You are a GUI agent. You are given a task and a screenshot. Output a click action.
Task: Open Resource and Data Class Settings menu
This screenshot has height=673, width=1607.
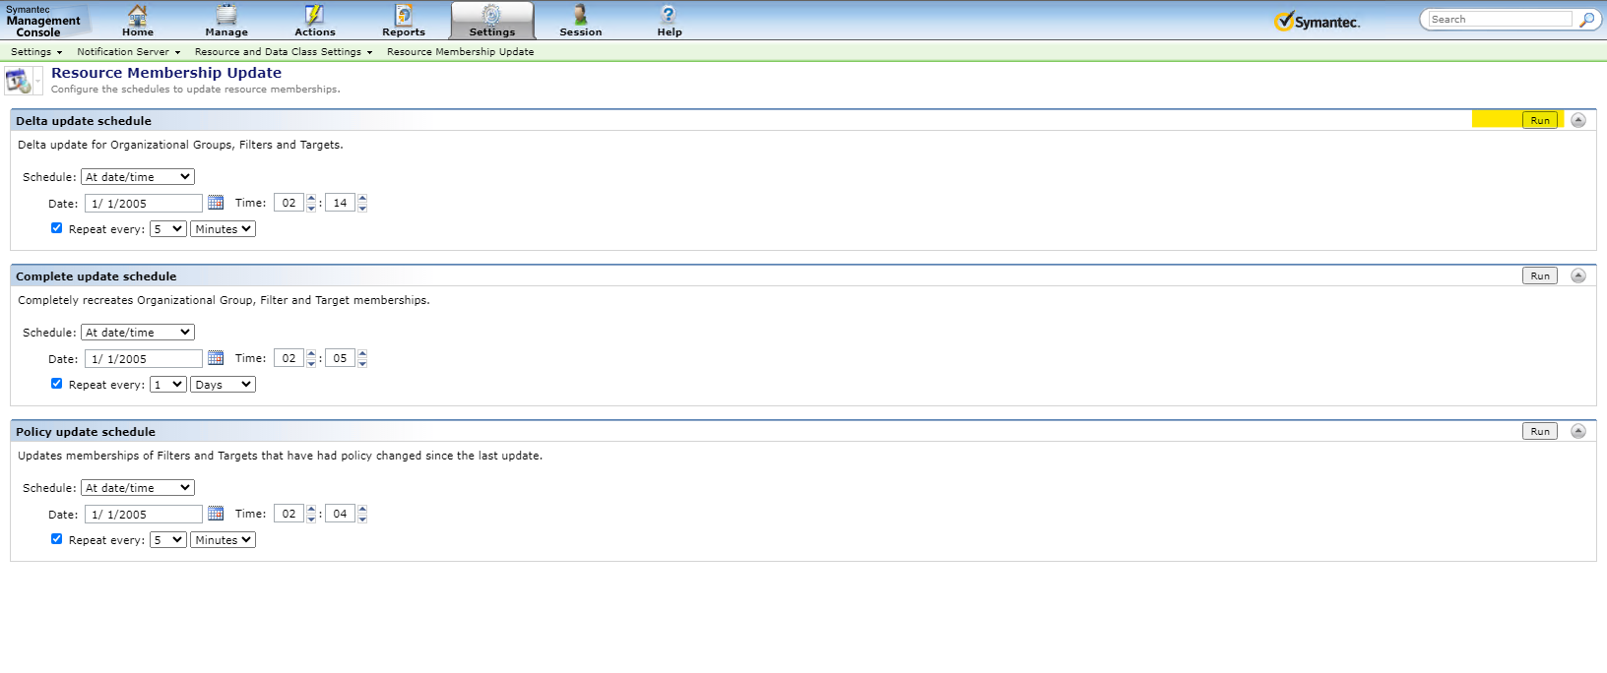(x=283, y=52)
